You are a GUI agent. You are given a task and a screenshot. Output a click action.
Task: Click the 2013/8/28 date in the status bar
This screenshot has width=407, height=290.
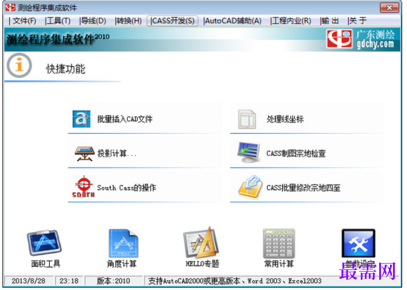coord(28,281)
